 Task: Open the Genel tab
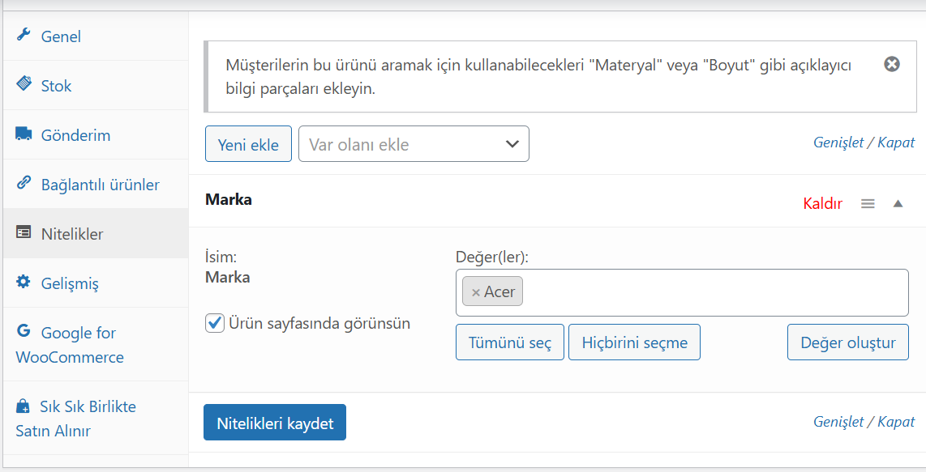[x=96, y=36]
